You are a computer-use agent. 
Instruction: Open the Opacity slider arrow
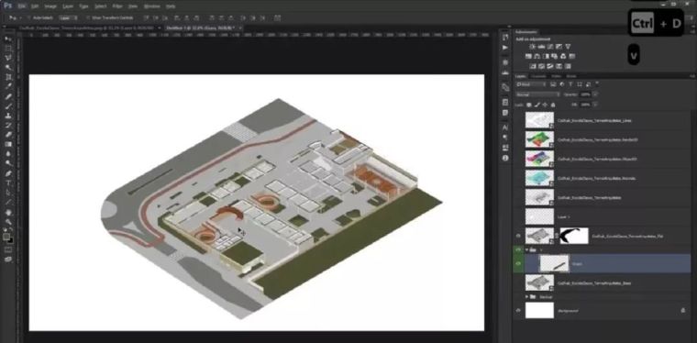click(595, 94)
